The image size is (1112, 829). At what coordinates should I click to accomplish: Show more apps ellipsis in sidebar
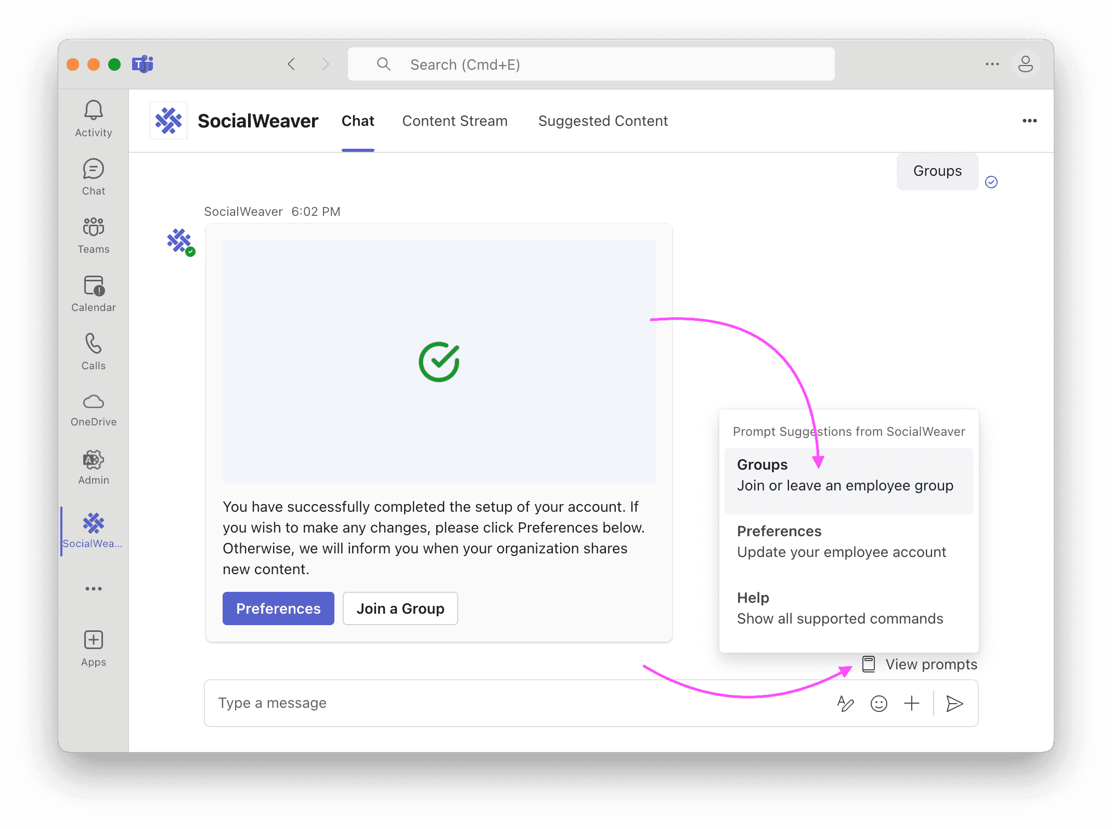tap(94, 589)
